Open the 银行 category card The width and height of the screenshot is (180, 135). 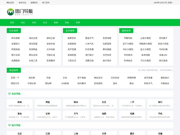pyautogui.click(x=160, y=104)
